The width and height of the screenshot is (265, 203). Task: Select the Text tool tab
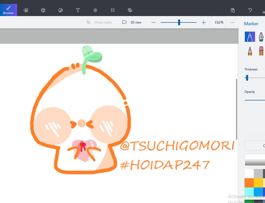78,10
